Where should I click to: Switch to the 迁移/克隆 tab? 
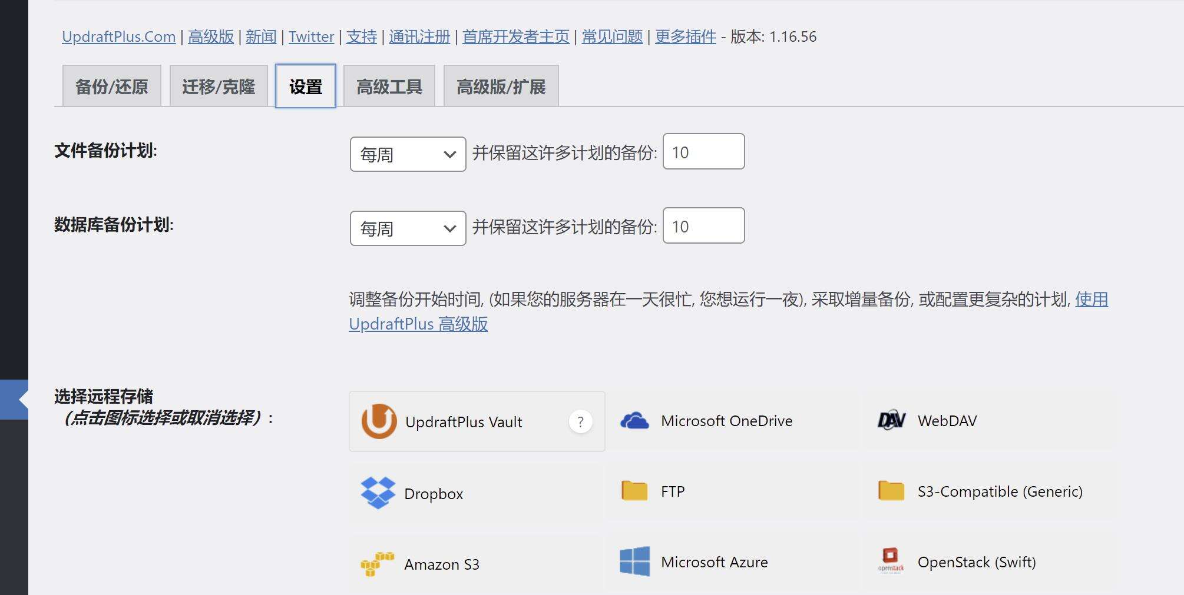click(219, 87)
